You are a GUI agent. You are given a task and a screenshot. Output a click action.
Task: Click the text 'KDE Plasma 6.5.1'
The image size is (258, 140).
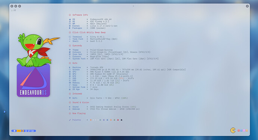99,21
